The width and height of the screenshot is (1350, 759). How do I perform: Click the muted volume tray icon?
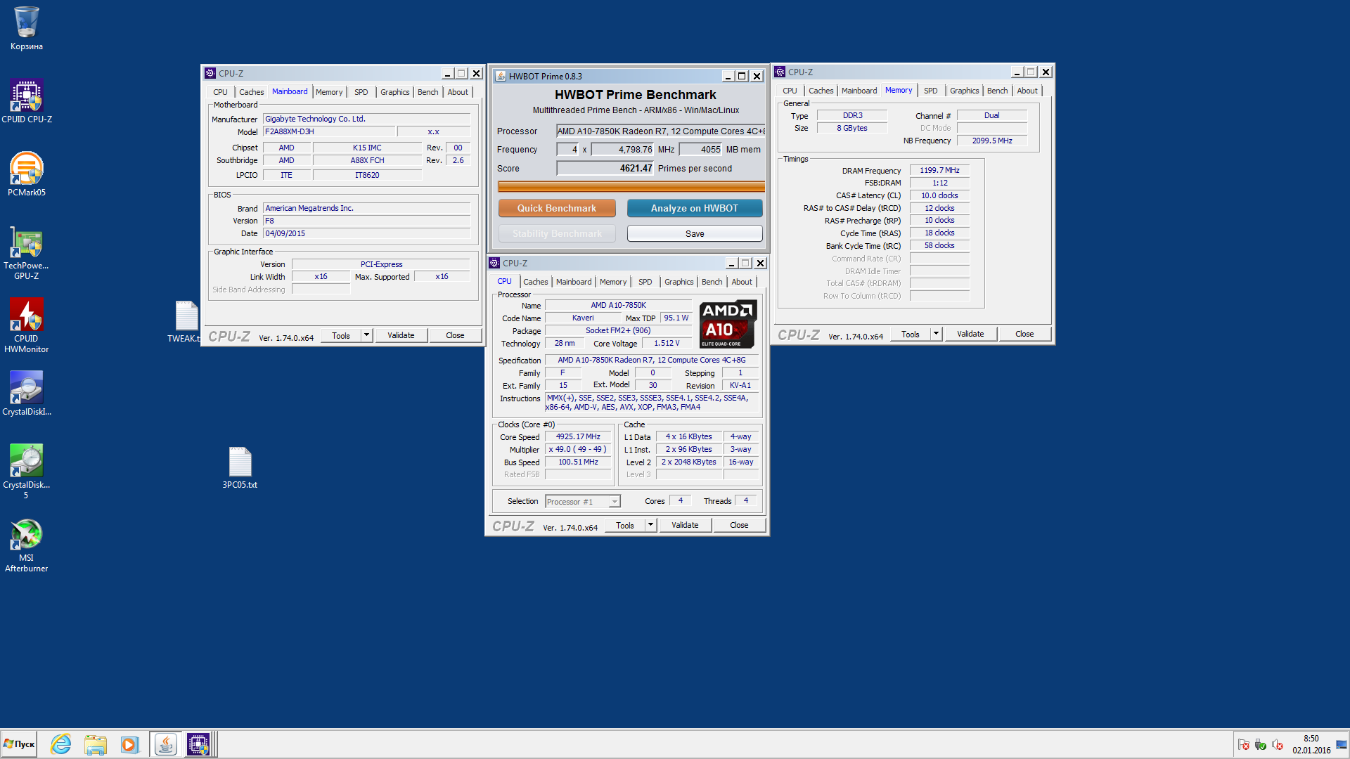tap(1278, 745)
